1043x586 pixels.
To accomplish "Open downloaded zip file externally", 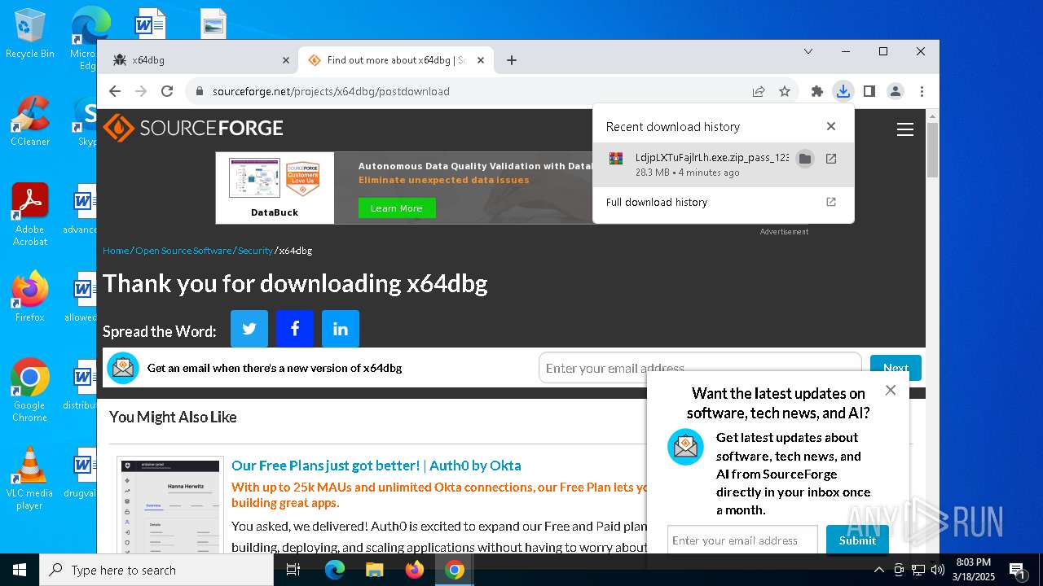I will coord(831,159).
